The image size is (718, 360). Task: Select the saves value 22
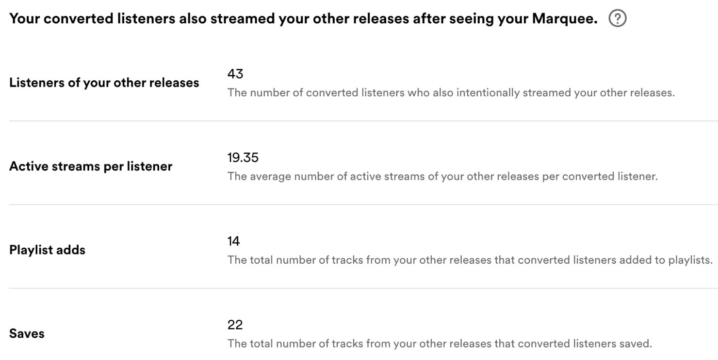click(235, 325)
